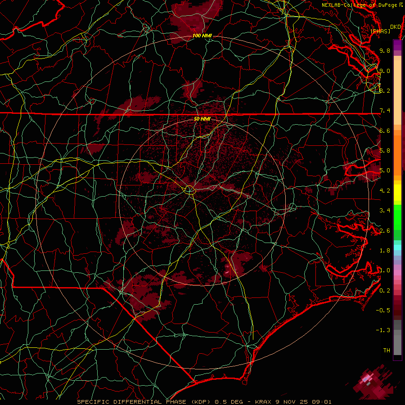Click the 6.6 value on color scale
Viewport: 405px width, 405px height.
385,130
